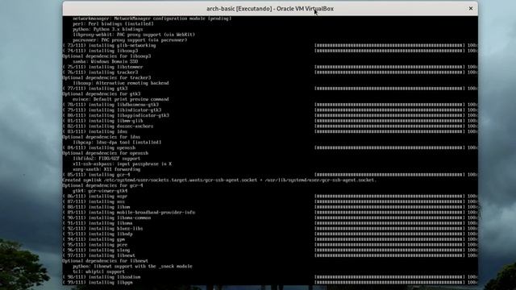Click the line installing gpm
This screenshot has height=290, width=516.
click(x=94, y=239)
